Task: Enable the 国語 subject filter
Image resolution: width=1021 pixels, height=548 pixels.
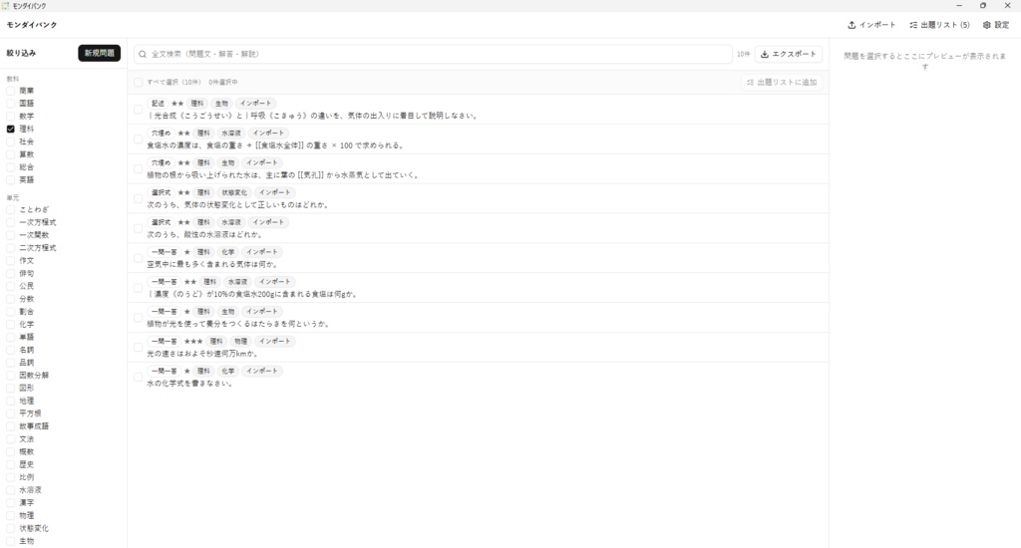Action: click(10, 104)
